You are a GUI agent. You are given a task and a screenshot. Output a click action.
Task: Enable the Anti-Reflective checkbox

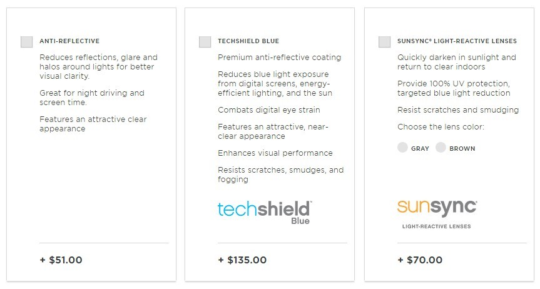tap(26, 42)
